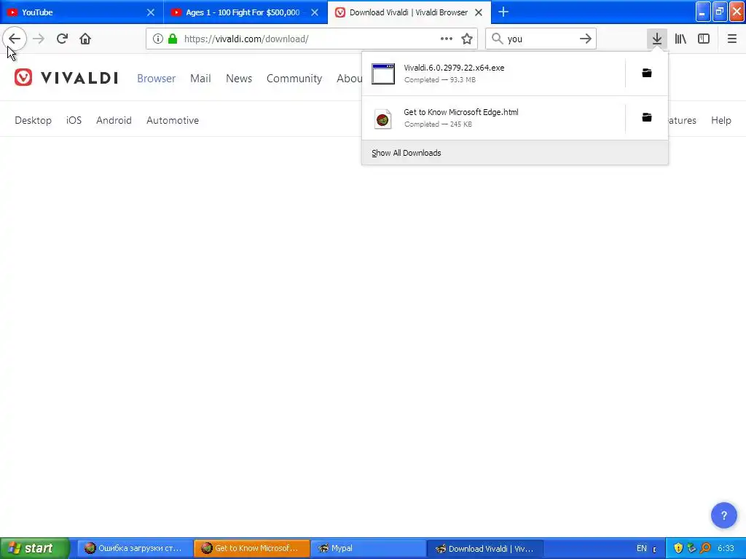Click the Vivaldi.6.0.2979.22.x64.exe download entry
The image size is (746, 559).
tap(493, 74)
